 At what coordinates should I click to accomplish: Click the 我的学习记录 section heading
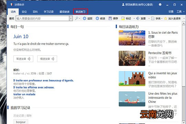click(20, 108)
